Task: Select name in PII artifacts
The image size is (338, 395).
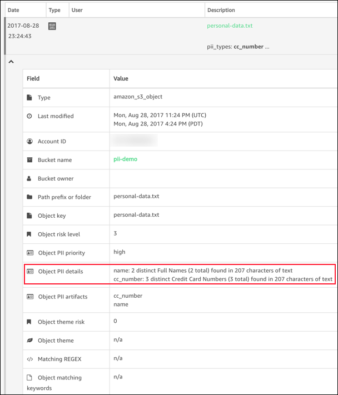Action: pyautogui.click(x=121, y=304)
